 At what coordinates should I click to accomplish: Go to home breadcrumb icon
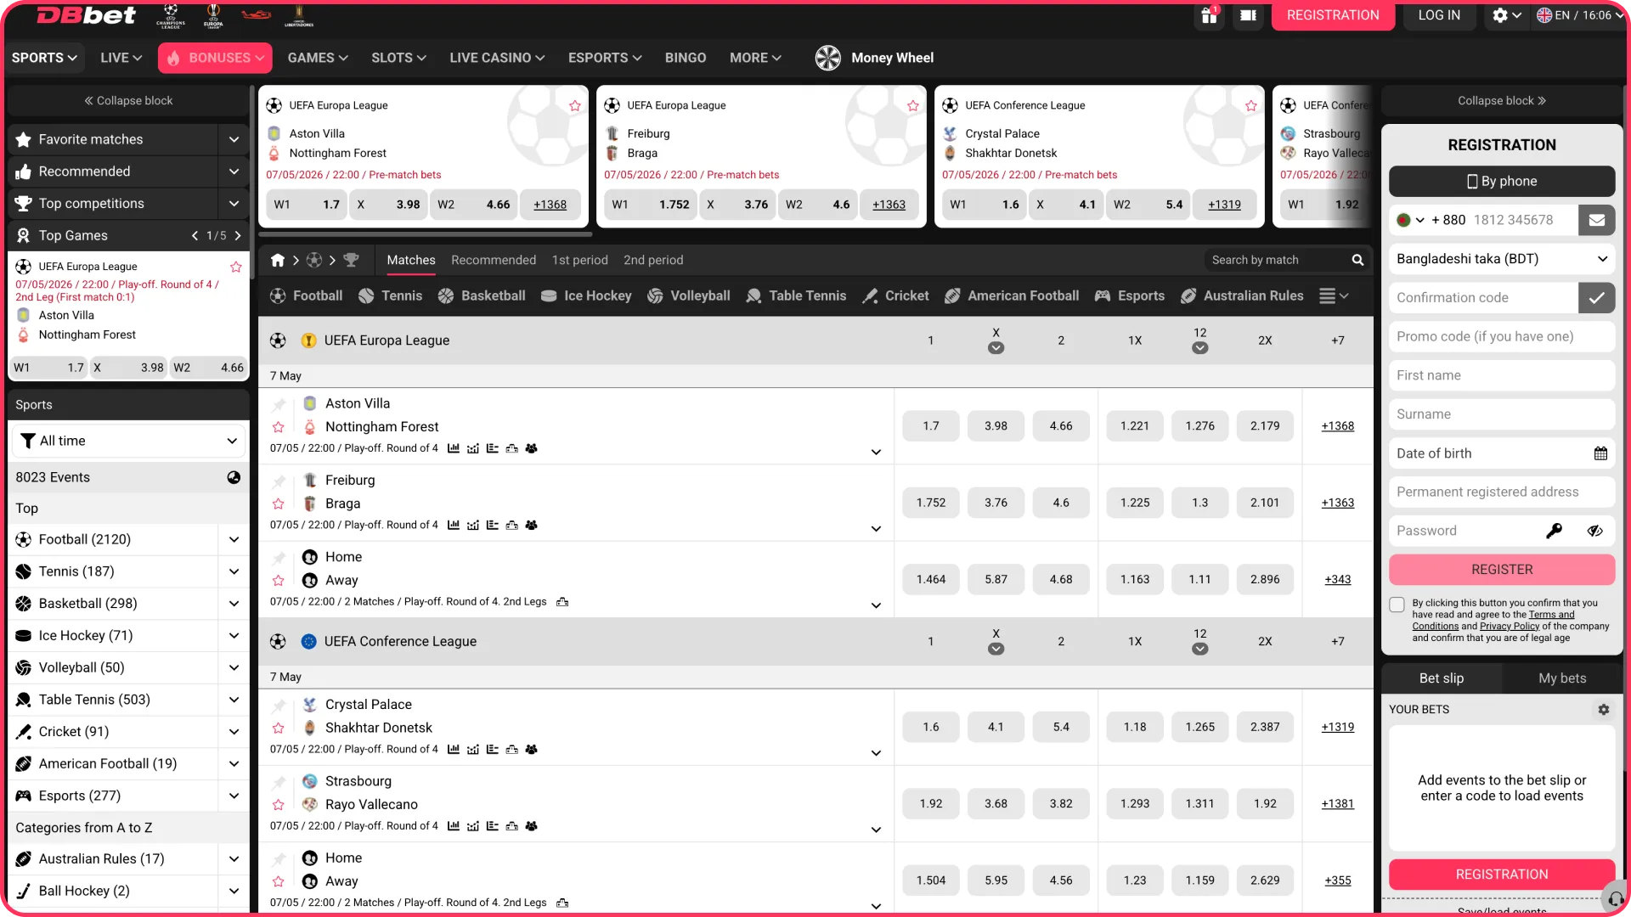tap(278, 260)
